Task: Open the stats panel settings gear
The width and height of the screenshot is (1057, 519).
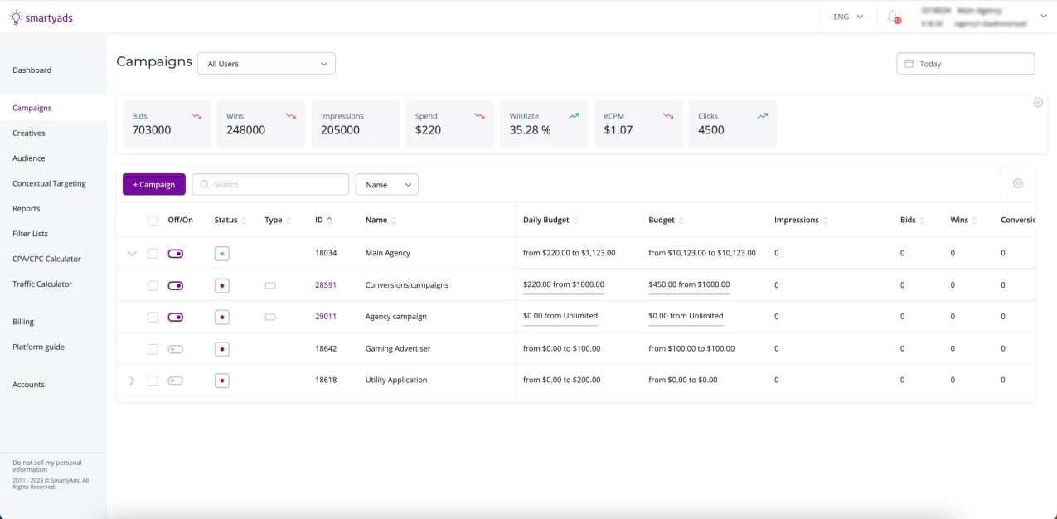Action: click(1038, 103)
